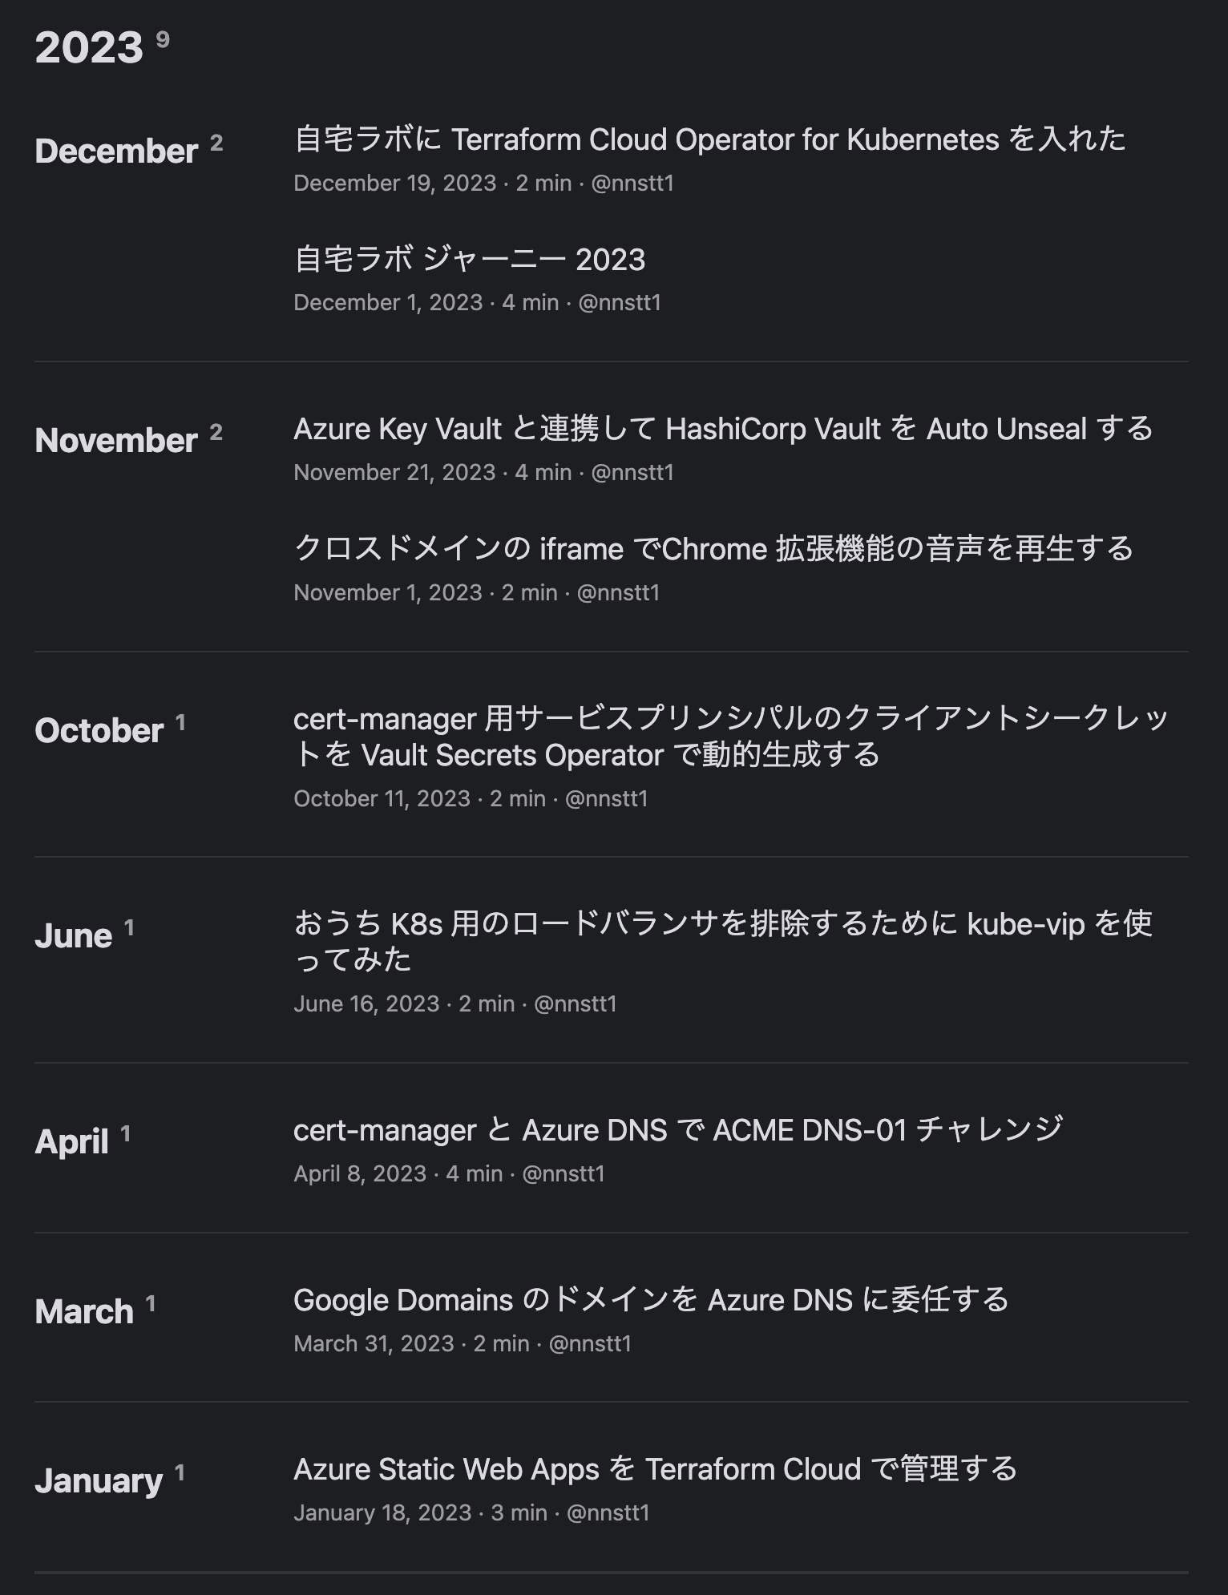Open the 自宅ラボ ジャーニー 2023 post
Screen dimensions: 1228x1595
(469, 260)
